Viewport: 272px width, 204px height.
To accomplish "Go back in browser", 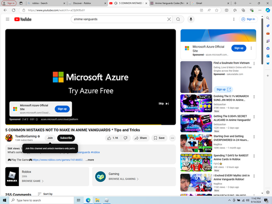I will pyautogui.click(x=5, y=10).
